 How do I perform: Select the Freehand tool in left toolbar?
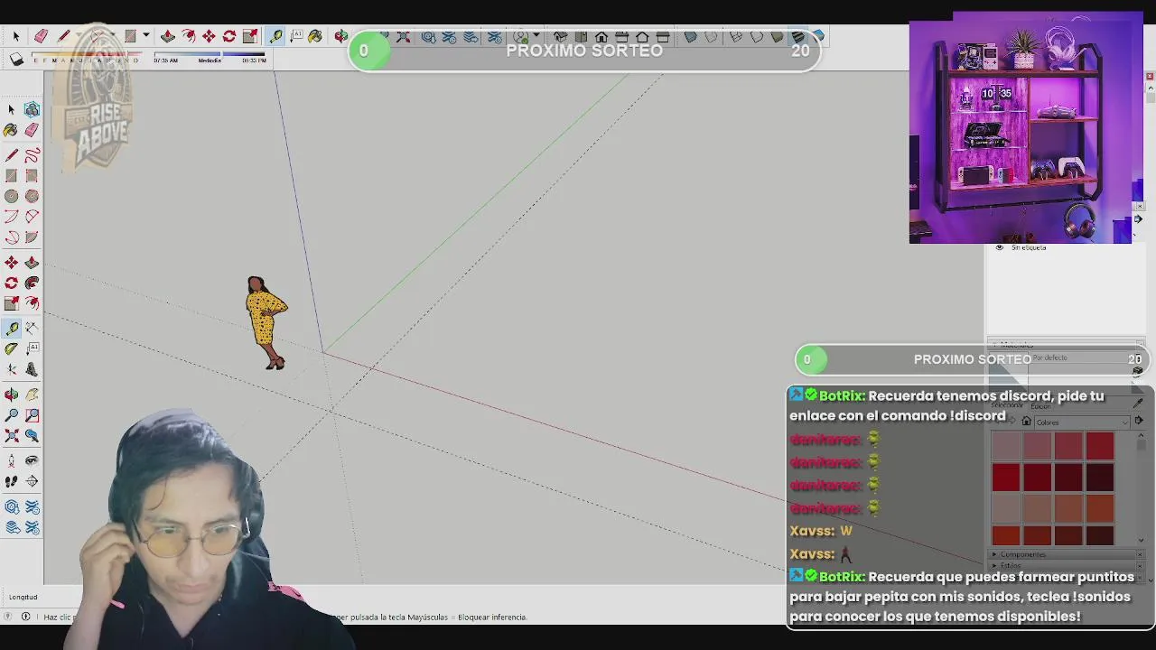(32, 155)
